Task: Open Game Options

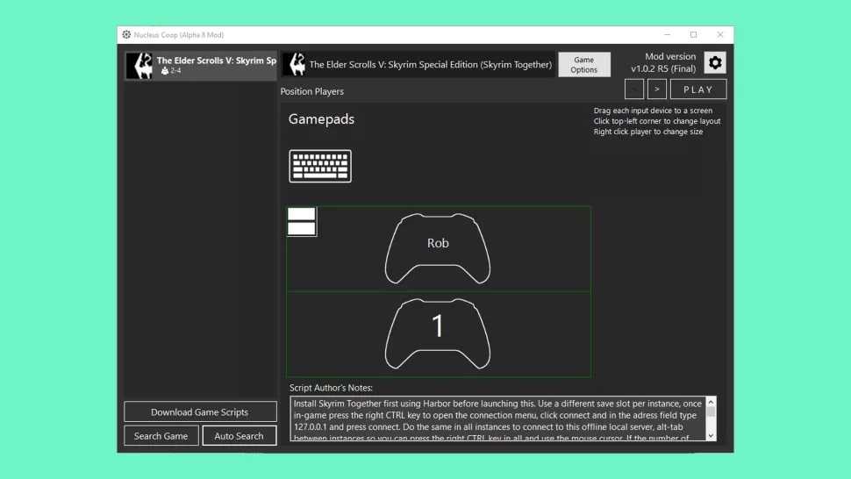Action: (583, 65)
